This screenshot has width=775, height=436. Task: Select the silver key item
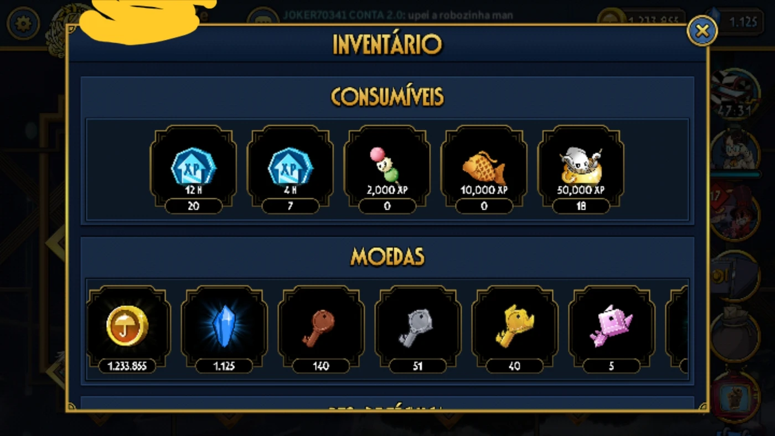418,330
